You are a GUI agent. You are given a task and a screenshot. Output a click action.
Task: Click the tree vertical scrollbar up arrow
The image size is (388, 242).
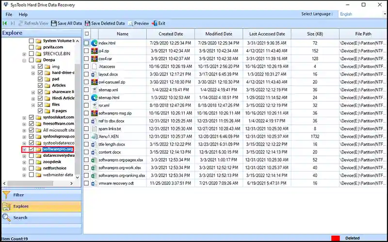pyautogui.click(x=77, y=41)
